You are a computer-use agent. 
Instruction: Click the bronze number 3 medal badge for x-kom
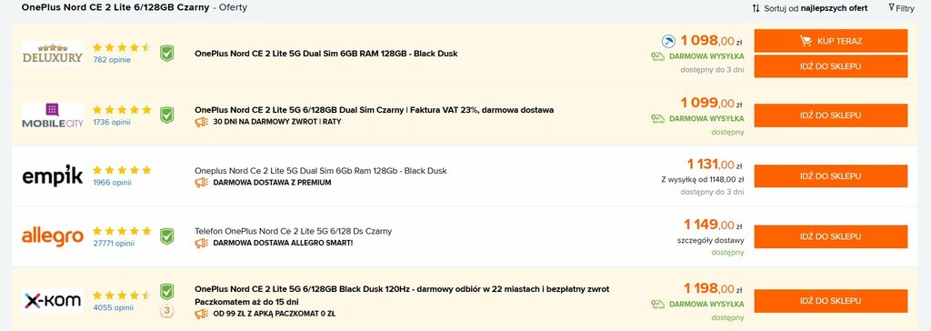pyautogui.click(x=167, y=311)
